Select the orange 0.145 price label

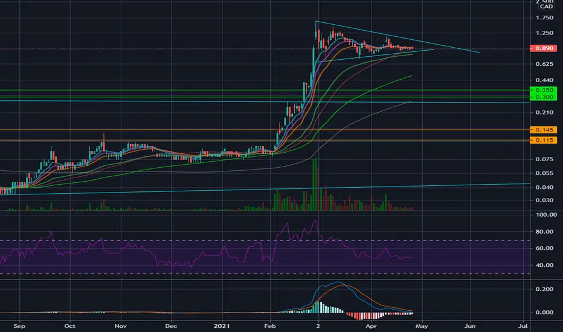pos(544,130)
